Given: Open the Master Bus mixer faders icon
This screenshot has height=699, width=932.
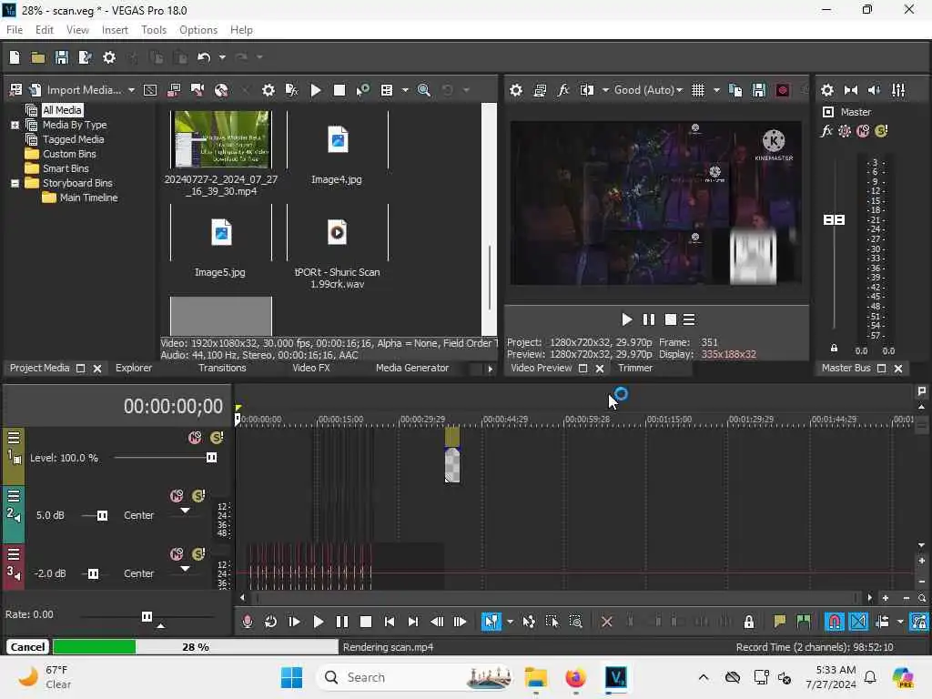Looking at the screenshot, I should (x=898, y=90).
